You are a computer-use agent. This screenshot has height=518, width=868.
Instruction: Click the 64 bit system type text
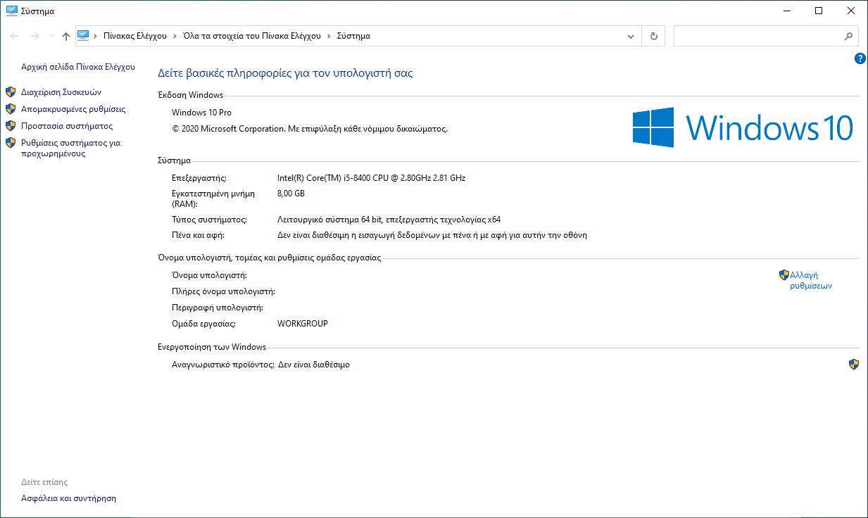[389, 220]
